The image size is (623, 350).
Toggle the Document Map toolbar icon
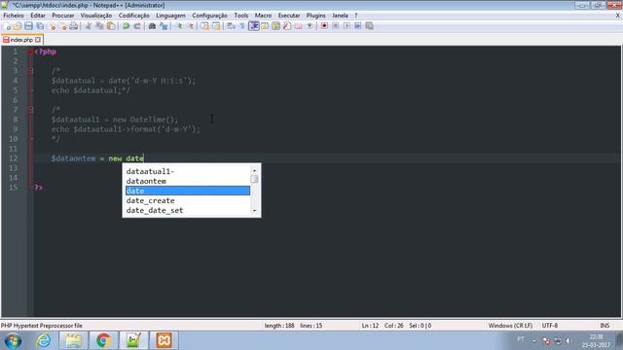click(275, 26)
